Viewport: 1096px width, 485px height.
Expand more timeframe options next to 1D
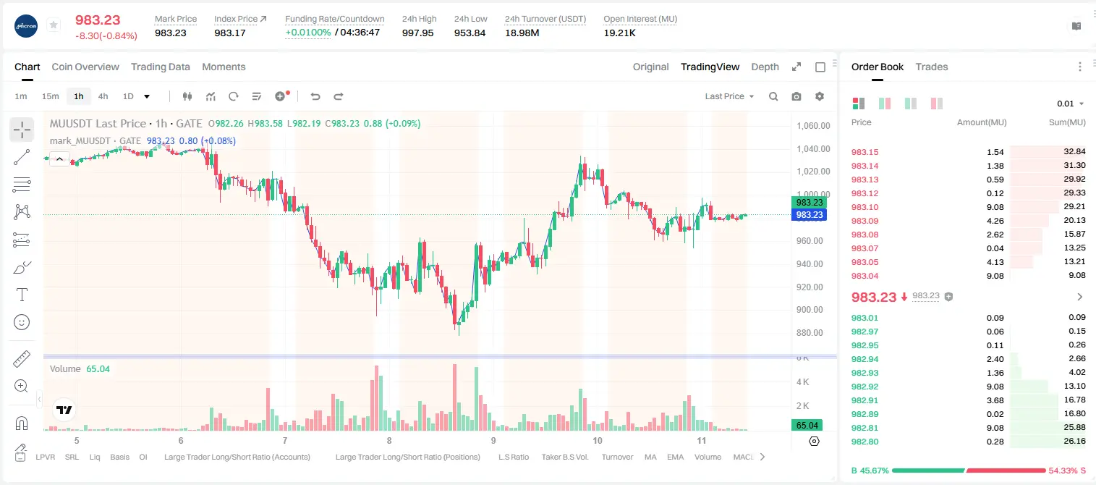[147, 96]
